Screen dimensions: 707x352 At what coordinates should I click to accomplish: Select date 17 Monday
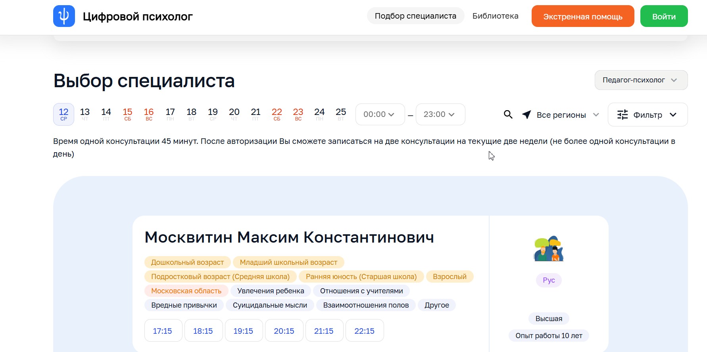pyautogui.click(x=170, y=114)
